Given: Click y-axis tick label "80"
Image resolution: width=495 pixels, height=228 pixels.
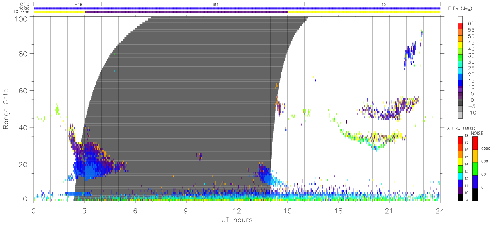Looking at the screenshot, I should pyautogui.click(x=23, y=53).
